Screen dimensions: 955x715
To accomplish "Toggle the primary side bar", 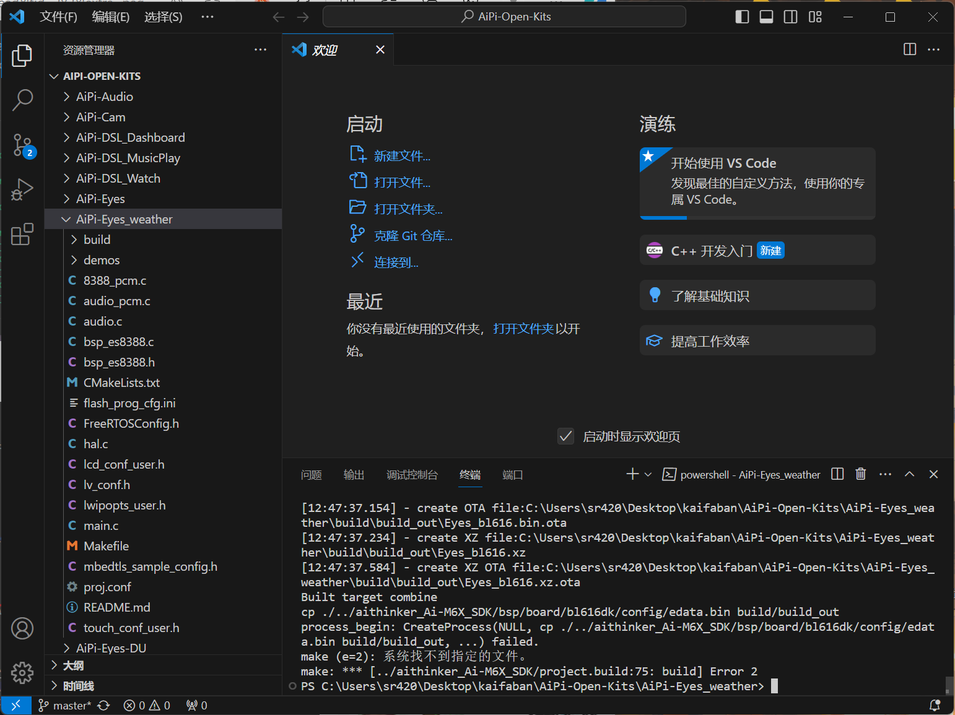I will (x=742, y=17).
